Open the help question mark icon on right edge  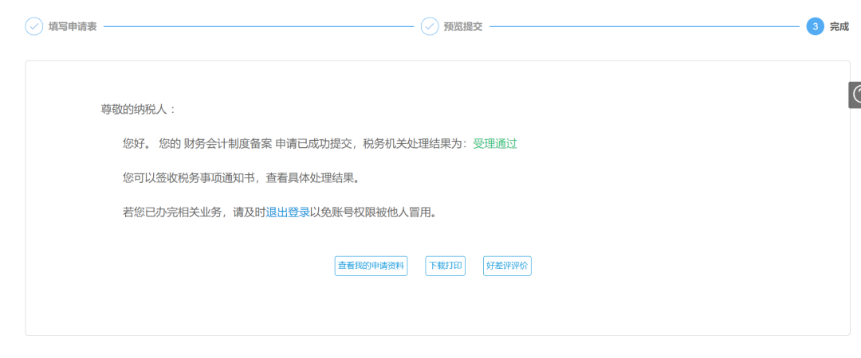(x=856, y=95)
